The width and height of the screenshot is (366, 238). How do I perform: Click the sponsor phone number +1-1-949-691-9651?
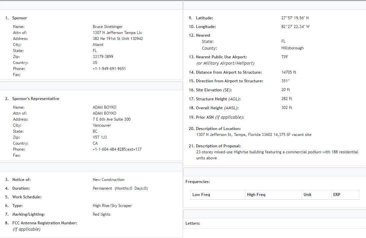(x=109, y=69)
